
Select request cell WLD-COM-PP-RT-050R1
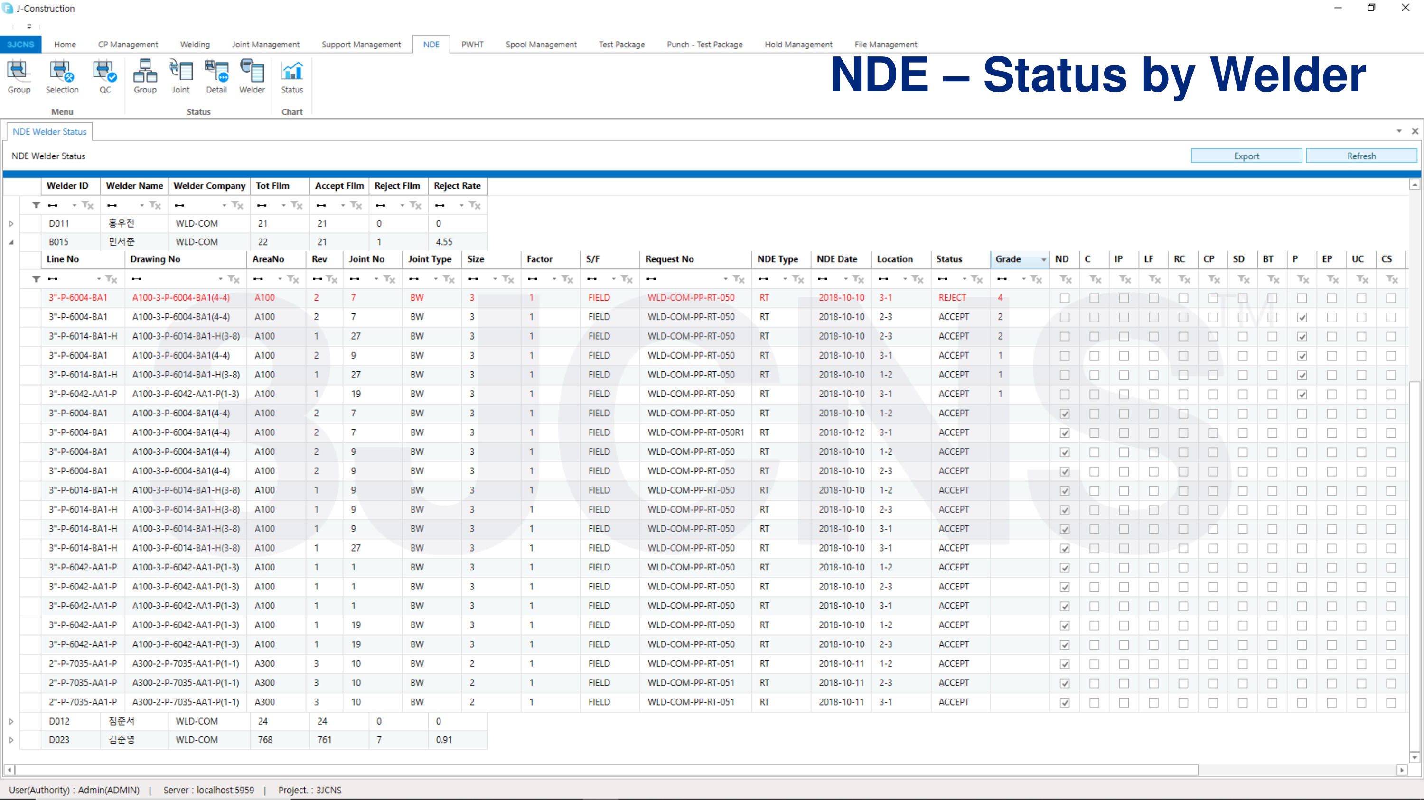[x=696, y=433]
